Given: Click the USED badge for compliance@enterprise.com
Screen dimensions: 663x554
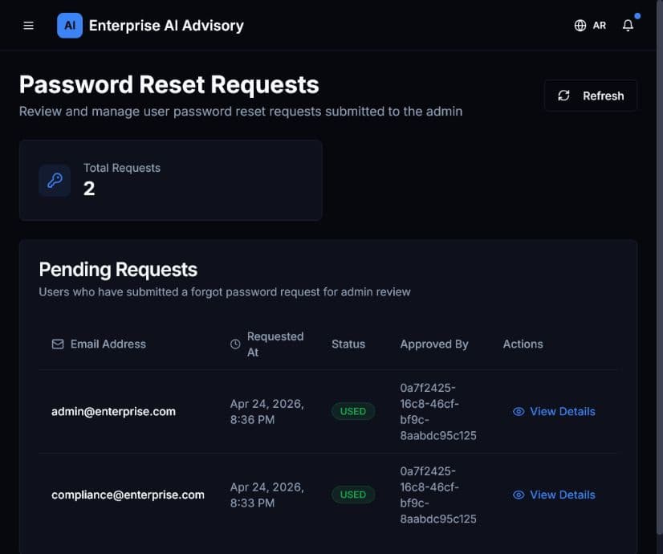Looking at the screenshot, I should [353, 495].
